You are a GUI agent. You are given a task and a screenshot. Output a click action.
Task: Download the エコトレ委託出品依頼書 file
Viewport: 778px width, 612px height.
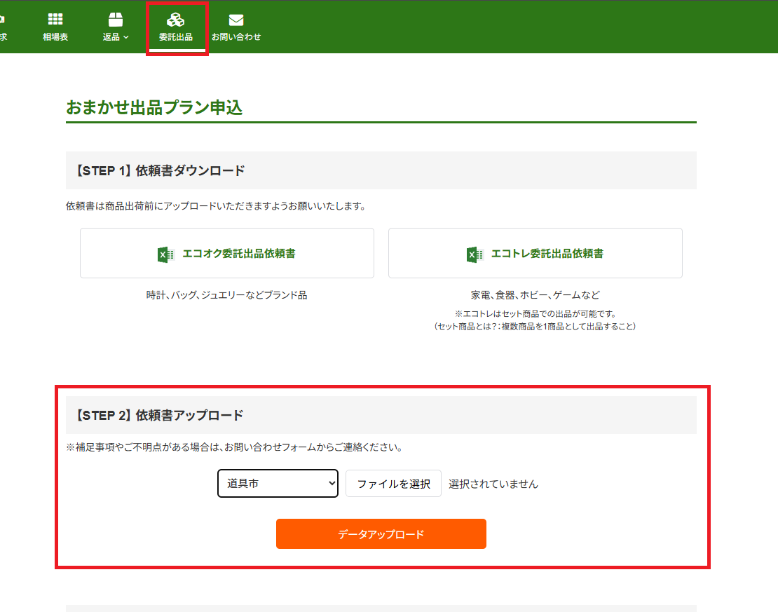tap(547, 254)
